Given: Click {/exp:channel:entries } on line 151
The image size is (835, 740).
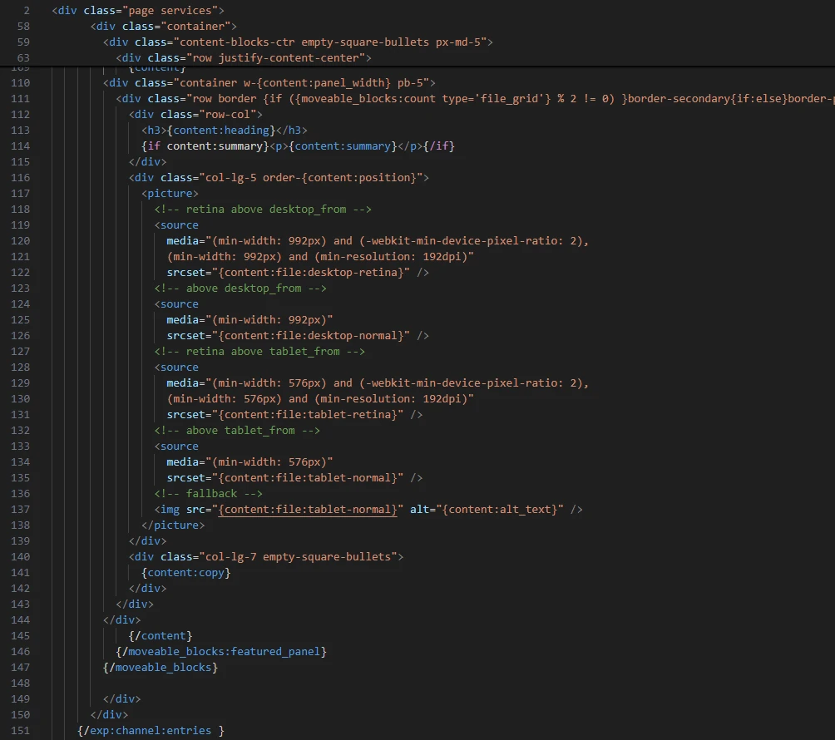Looking at the screenshot, I should tap(151, 730).
